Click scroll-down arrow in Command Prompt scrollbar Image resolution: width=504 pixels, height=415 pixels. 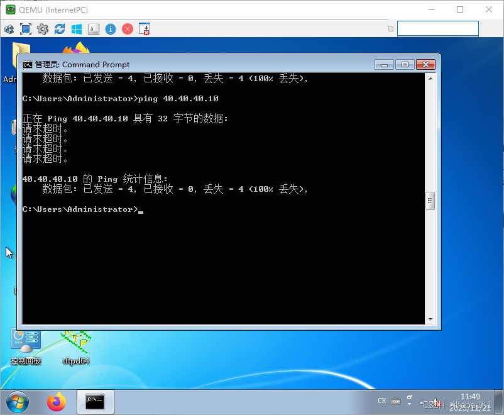pyautogui.click(x=430, y=319)
